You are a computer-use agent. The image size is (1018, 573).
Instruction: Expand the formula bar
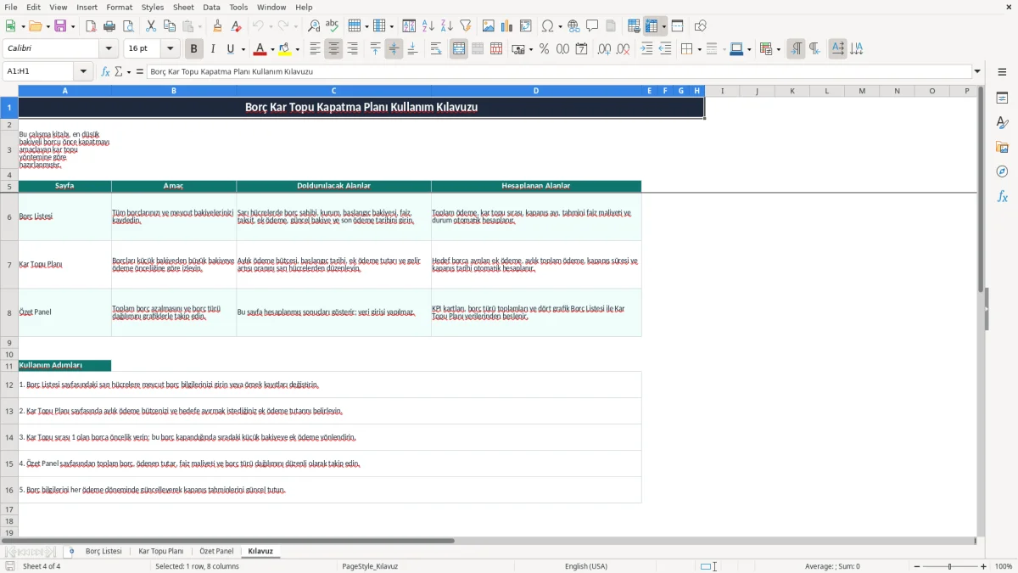977,71
